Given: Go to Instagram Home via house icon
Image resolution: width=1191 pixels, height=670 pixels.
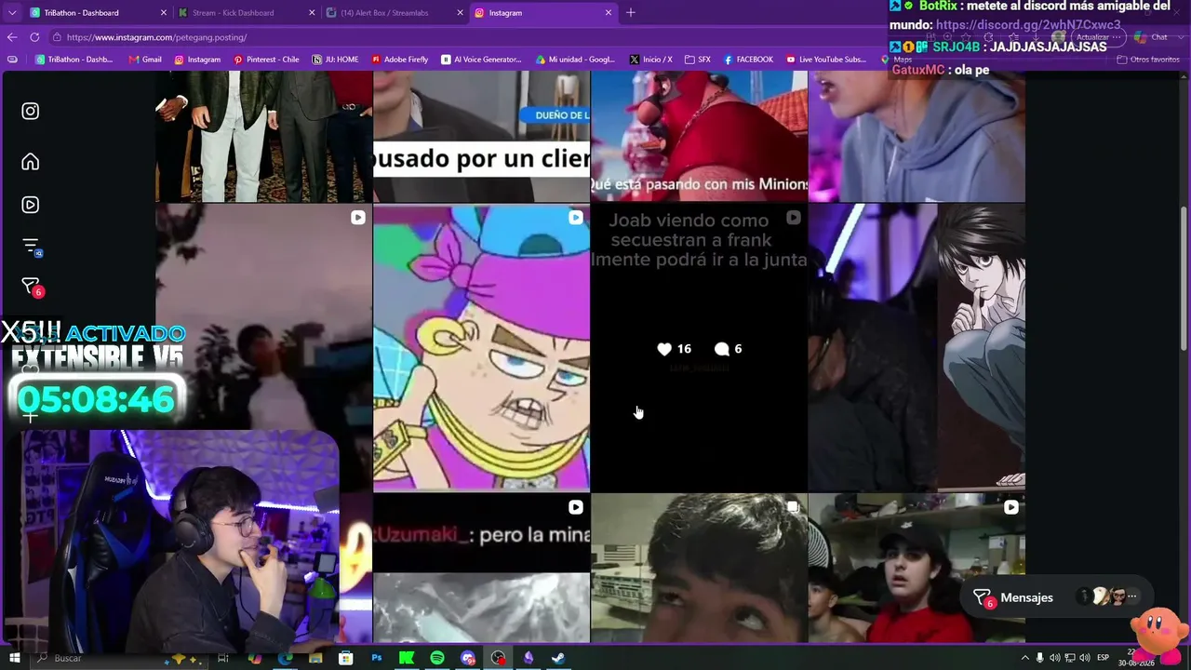Looking at the screenshot, I should tap(31, 162).
